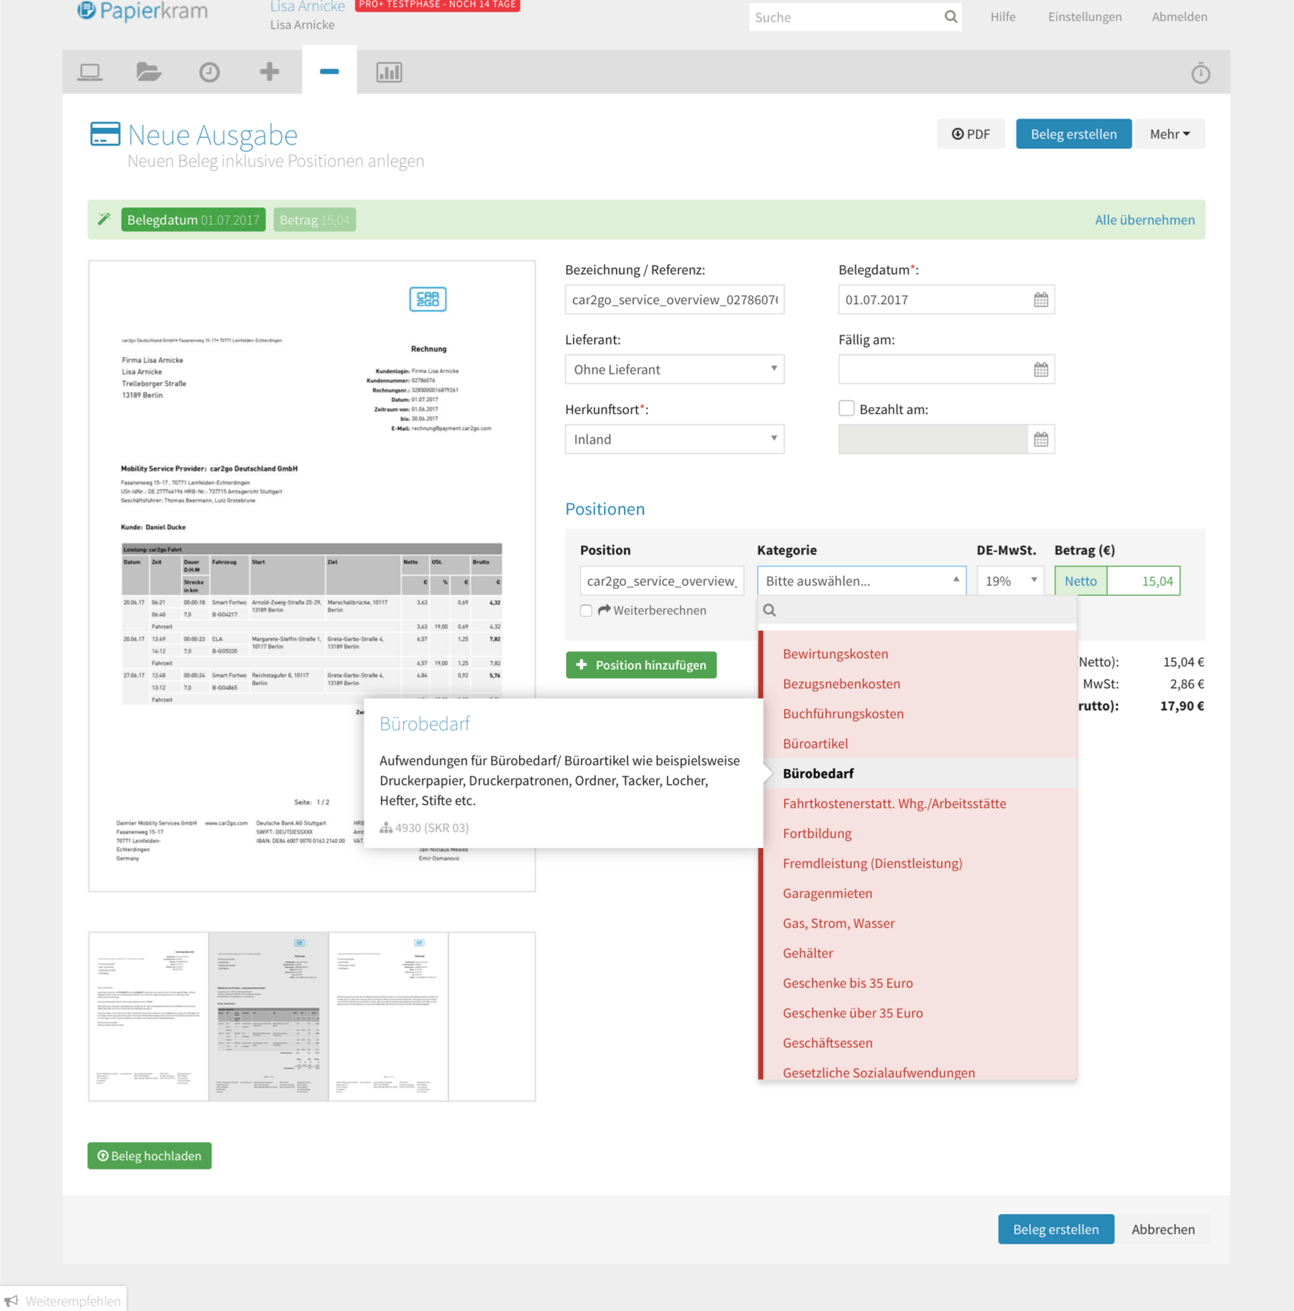
Task: Open the dashboard laptop icon tab
Action: [90, 72]
